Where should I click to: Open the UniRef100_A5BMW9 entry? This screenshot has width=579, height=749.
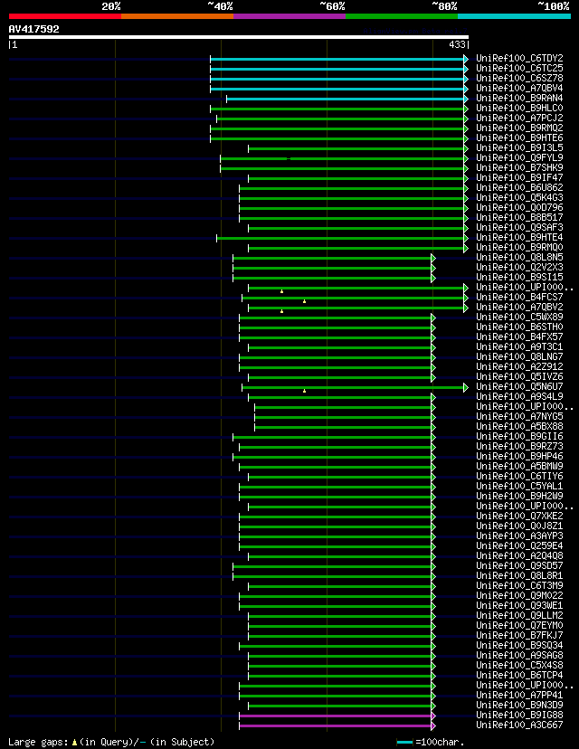click(x=519, y=466)
